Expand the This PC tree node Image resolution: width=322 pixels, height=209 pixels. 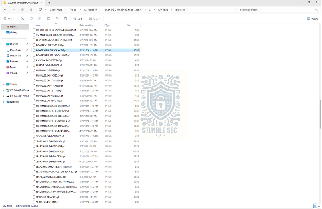(x=3, y=85)
